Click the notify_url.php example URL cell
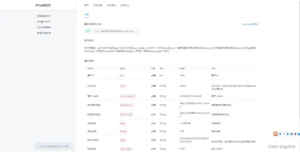Image resolution: width=300 pixels, height=152 pixels. click(194, 105)
